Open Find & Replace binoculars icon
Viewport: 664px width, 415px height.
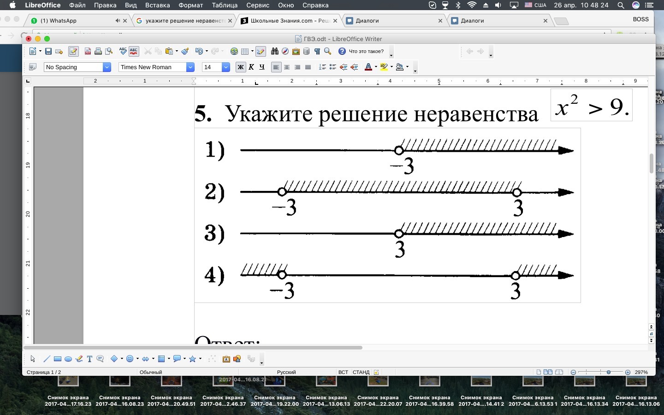(275, 51)
